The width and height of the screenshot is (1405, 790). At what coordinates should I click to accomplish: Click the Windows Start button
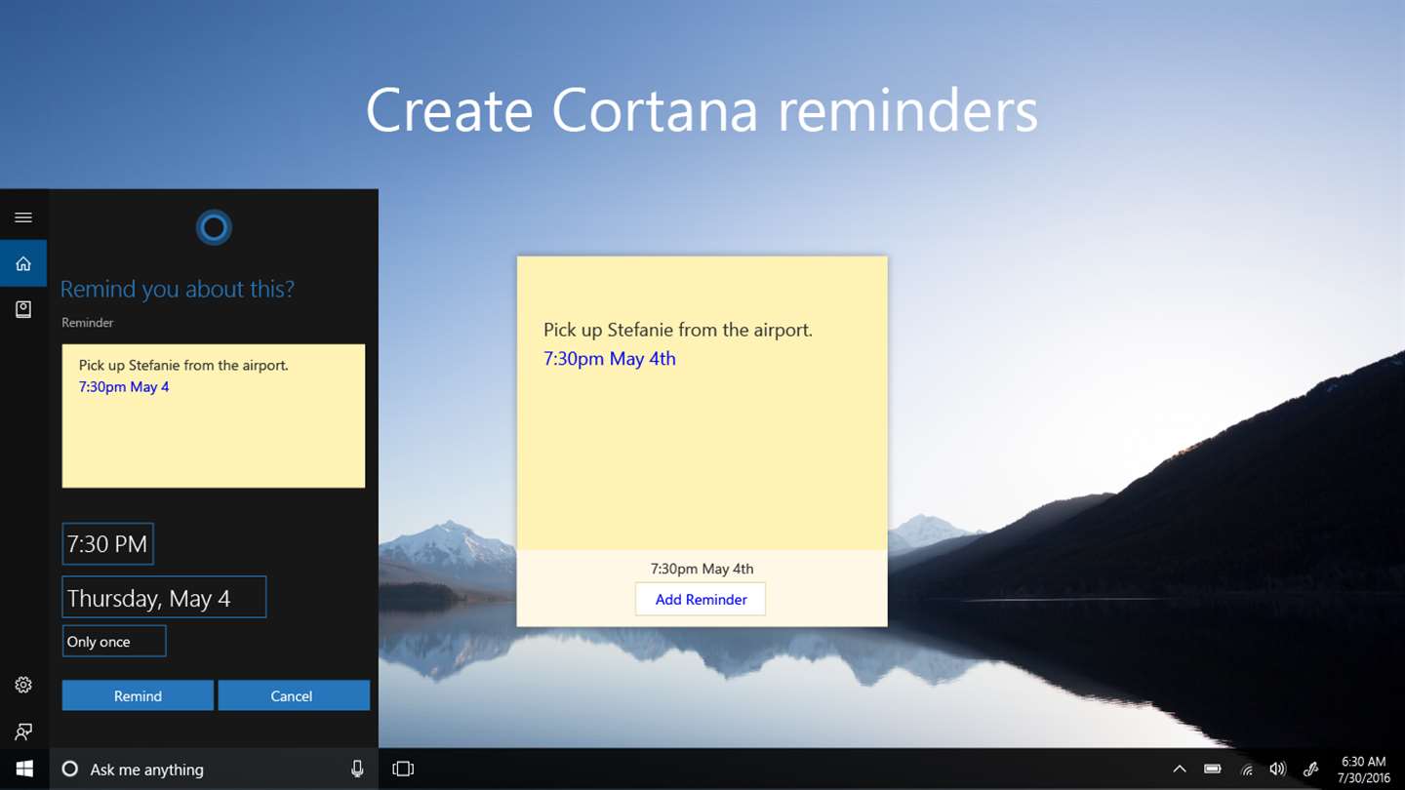[x=24, y=769]
